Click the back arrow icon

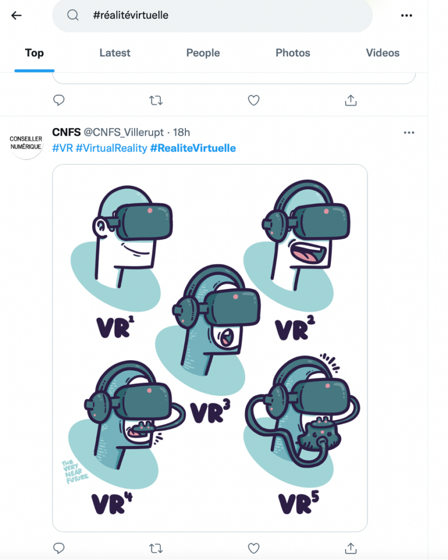16,15
